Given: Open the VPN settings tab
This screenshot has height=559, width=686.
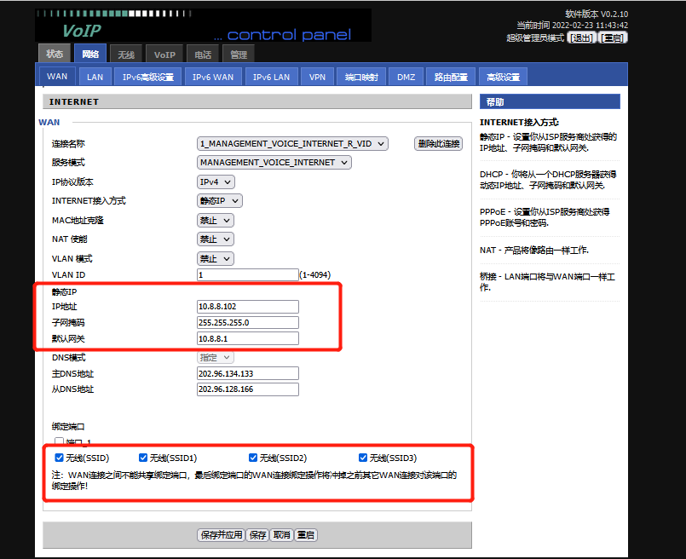Looking at the screenshot, I should tap(317, 77).
